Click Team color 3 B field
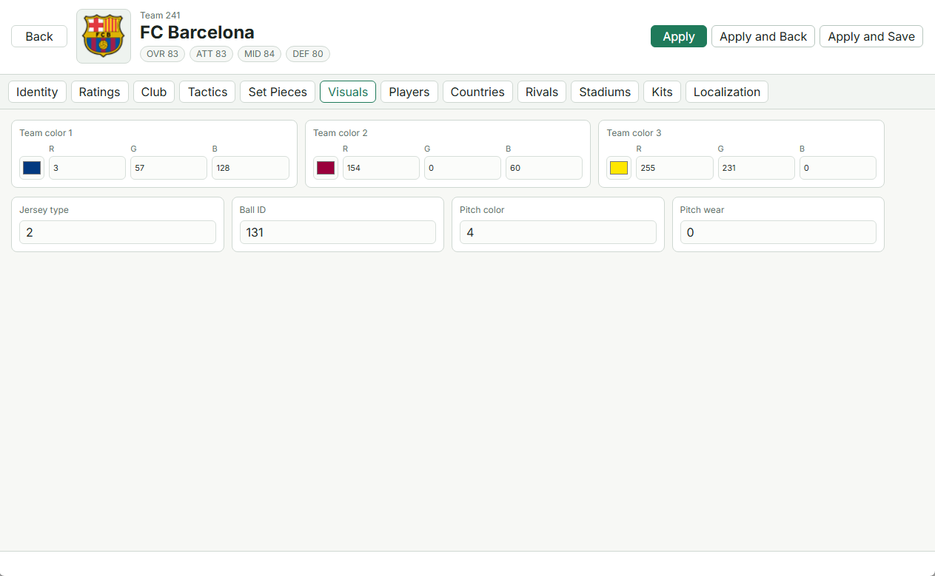 point(838,168)
